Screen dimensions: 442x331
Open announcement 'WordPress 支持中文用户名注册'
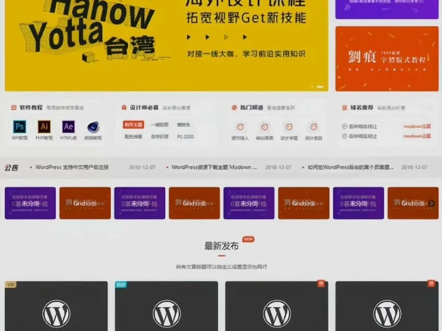(72, 167)
